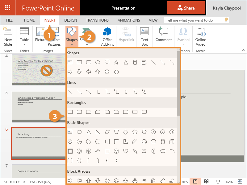
Task: Select the five-point star shape
Action: point(116,62)
